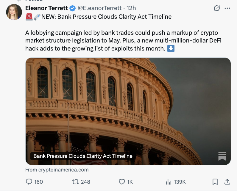The image size is (237, 192).
Task: Click the red siren emoji
Action: tap(29, 17)
